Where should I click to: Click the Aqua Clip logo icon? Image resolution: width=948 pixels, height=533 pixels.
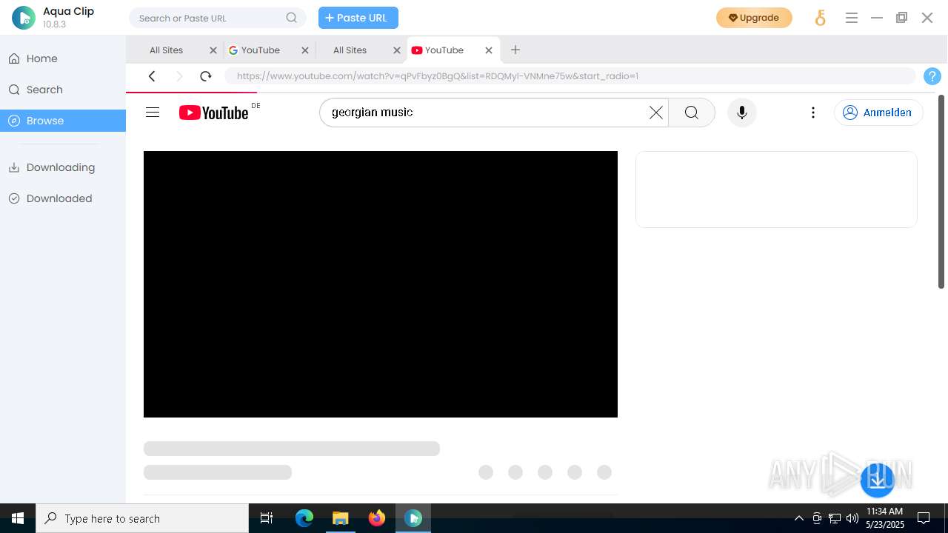[x=24, y=18]
